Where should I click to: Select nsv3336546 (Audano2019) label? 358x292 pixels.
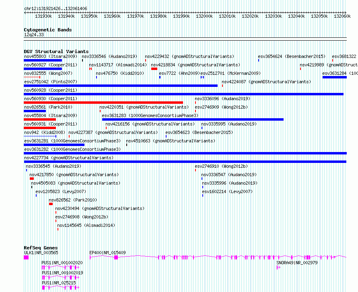click(x=109, y=56)
